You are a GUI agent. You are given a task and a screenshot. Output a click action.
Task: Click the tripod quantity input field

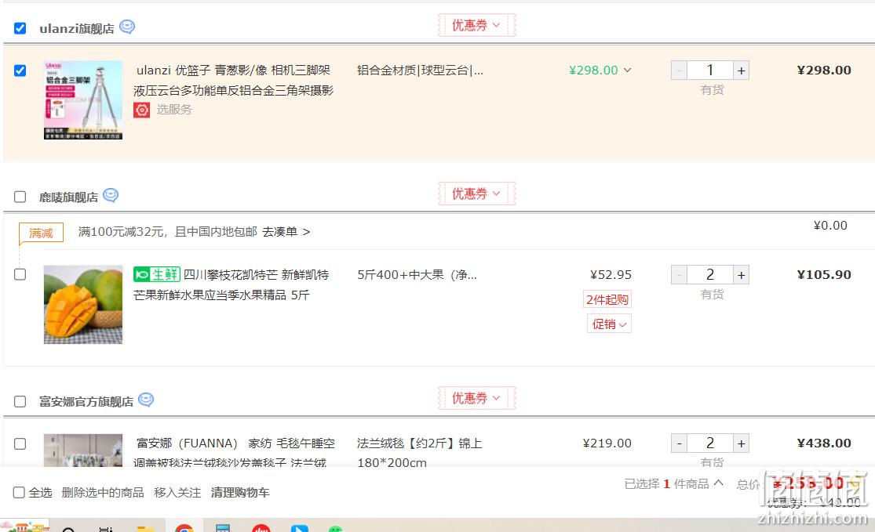click(x=710, y=71)
